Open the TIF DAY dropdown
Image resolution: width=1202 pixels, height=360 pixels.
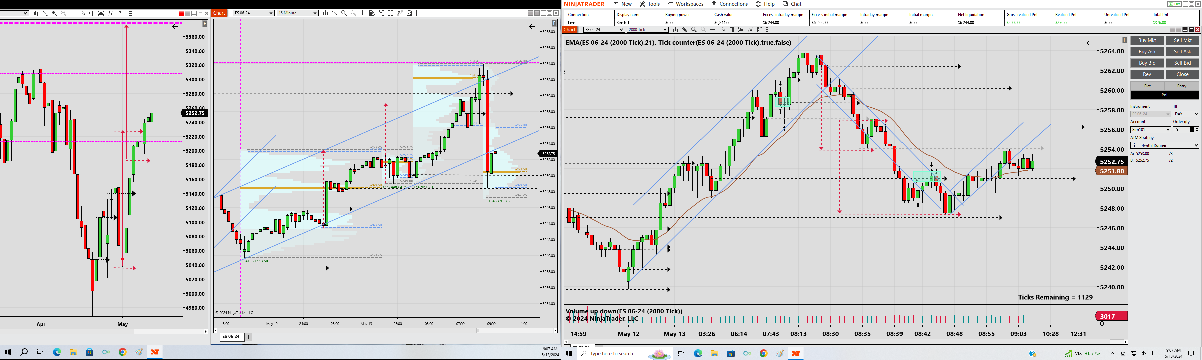[x=1186, y=114]
